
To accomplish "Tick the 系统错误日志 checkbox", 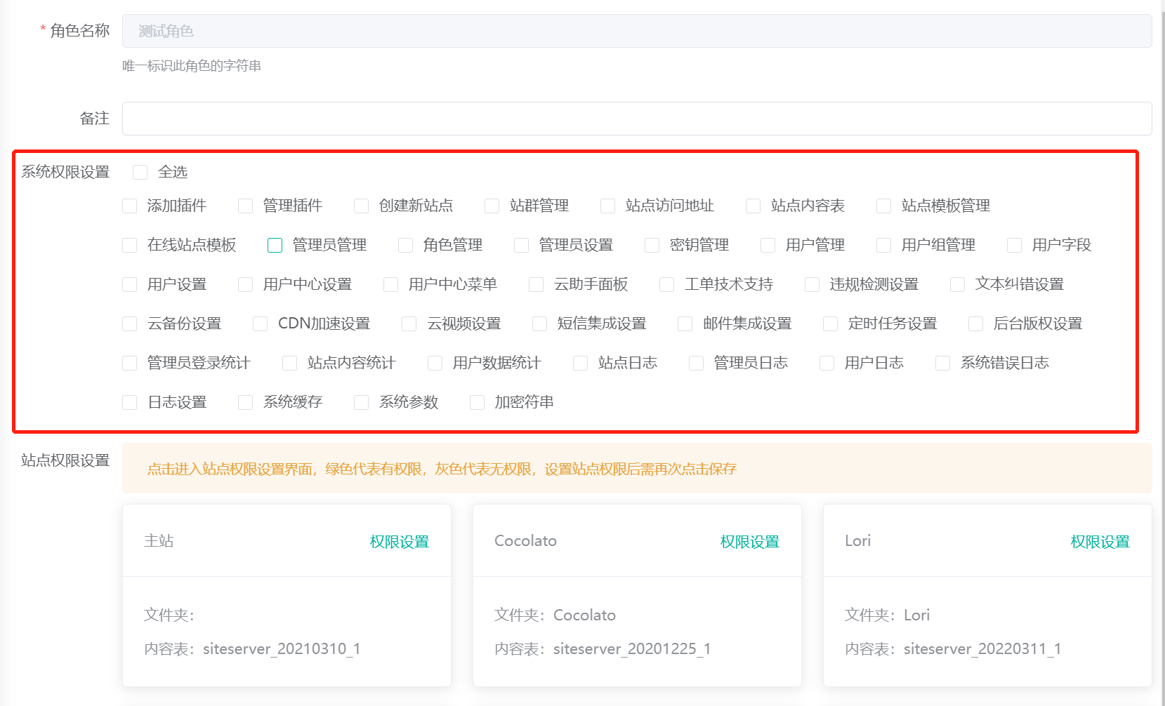I will (943, 363).
